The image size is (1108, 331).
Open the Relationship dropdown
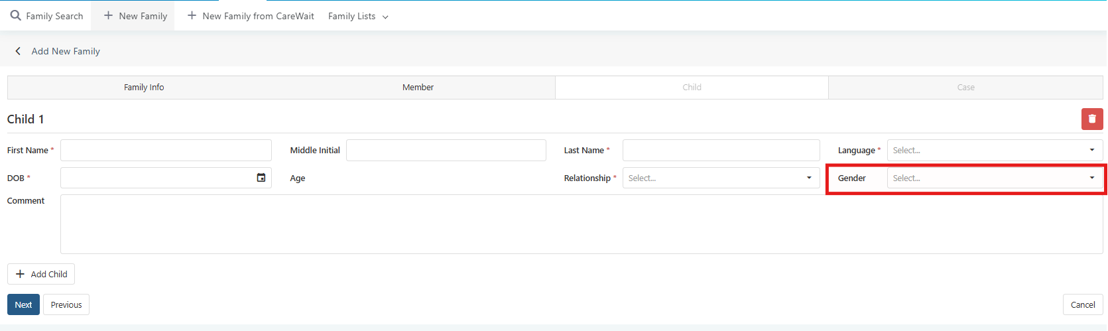pos(721,178)
